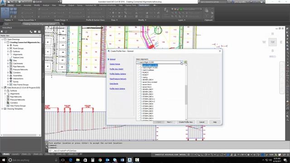This screenshot has height=163, width=290.
Task: Select 'ROAD E' in alignment list
Action: (145, 72)
